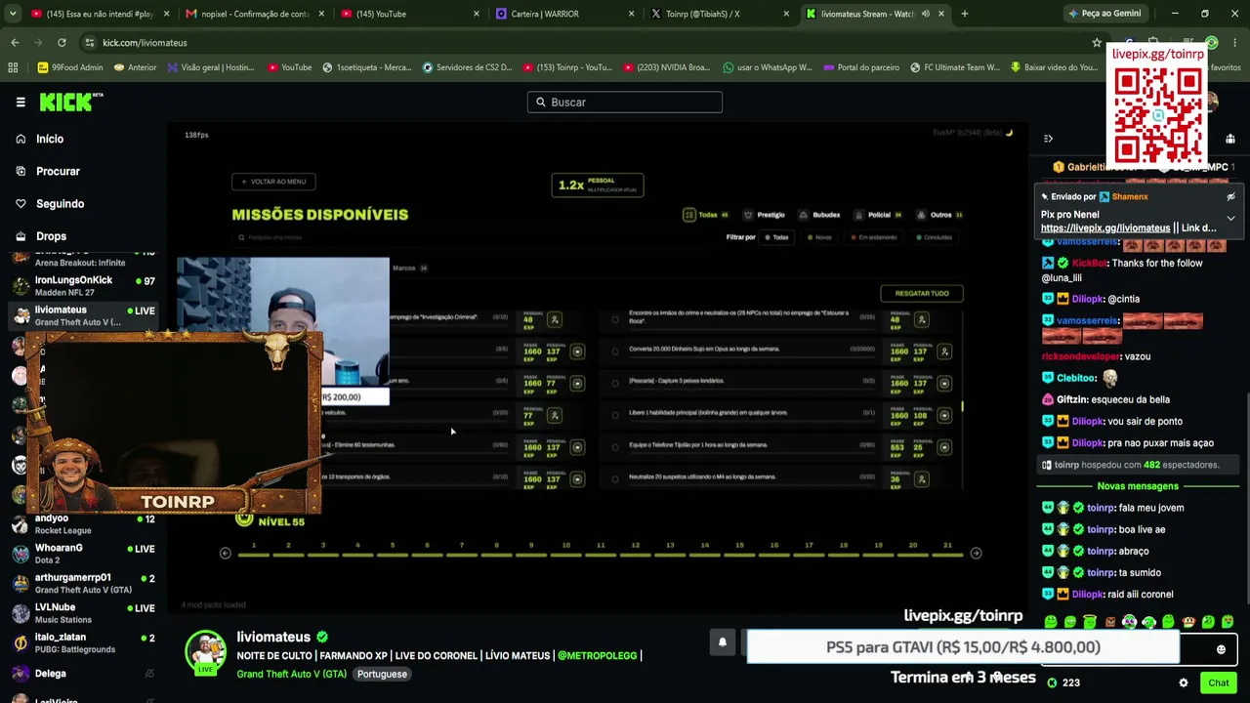Mute the liviomateus Stream tab speaker icon

pos(924,14)
